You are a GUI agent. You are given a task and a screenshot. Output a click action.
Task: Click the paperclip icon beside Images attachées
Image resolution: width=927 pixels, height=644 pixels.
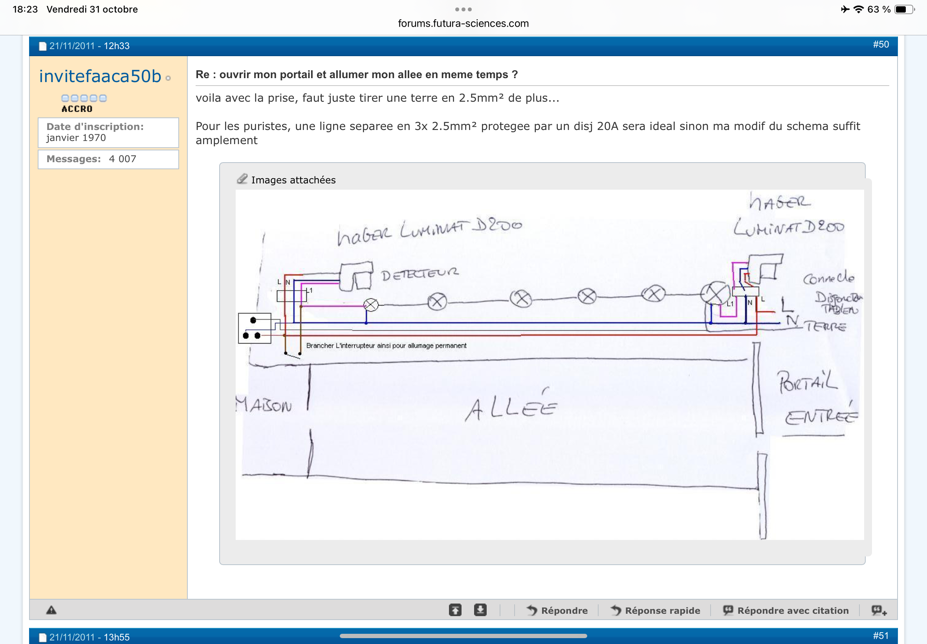click(x=242, y=179)
